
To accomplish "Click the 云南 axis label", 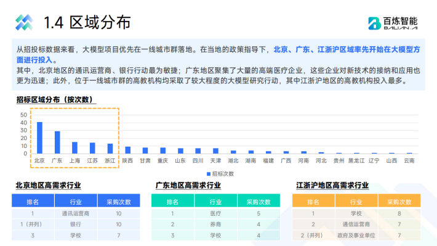I will click(x=409, y=160).
